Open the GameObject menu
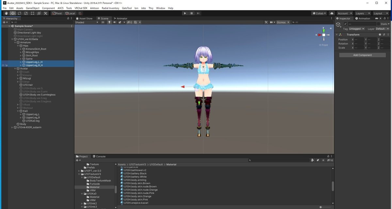Image resolution: width=392 pixels, height=209 pixels. coord(33,8)
